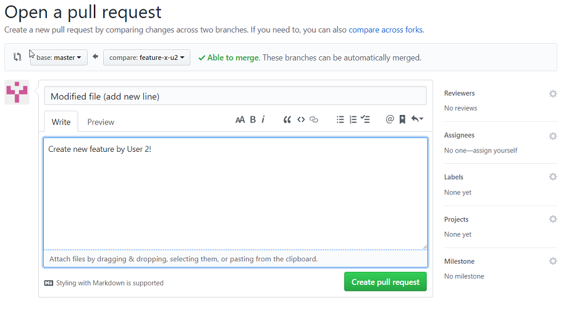Select the Write tab

tap(61, 122)
